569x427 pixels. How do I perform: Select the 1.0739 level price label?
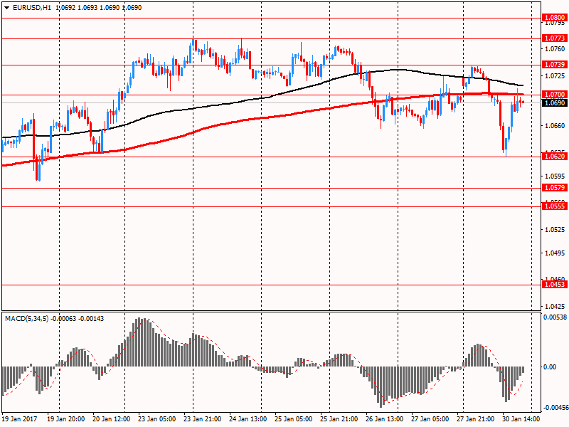click(x=554, y=65)
